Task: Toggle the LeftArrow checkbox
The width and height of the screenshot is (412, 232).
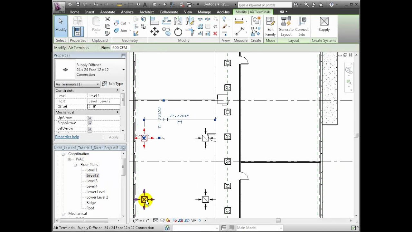Action: coord(90,129)
